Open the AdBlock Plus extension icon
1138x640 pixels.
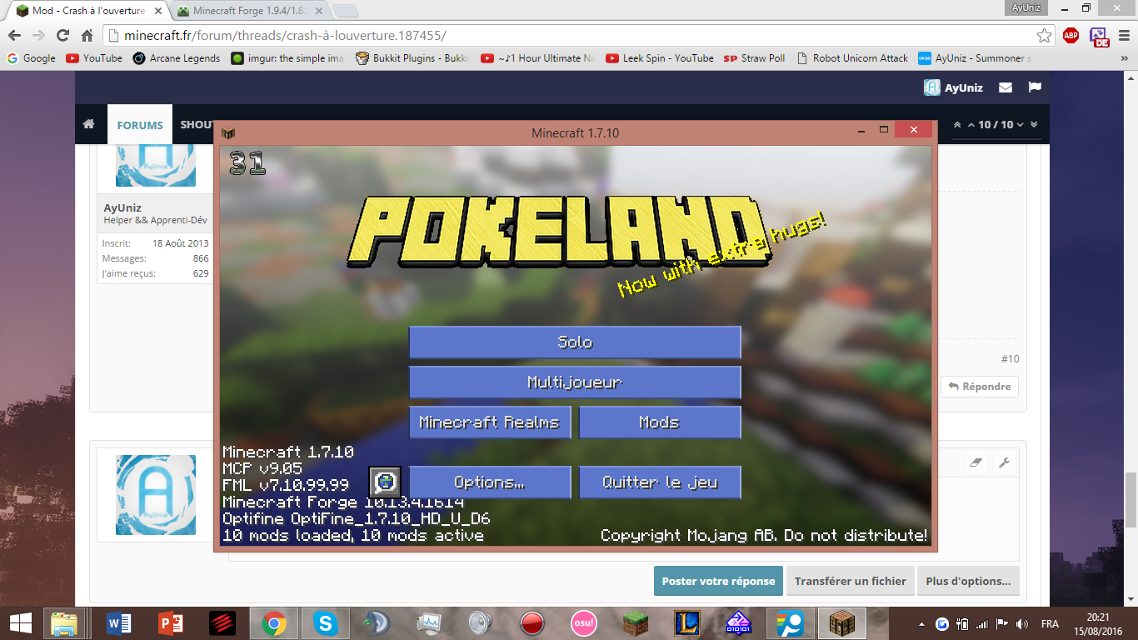click(x=1071, y=35)
